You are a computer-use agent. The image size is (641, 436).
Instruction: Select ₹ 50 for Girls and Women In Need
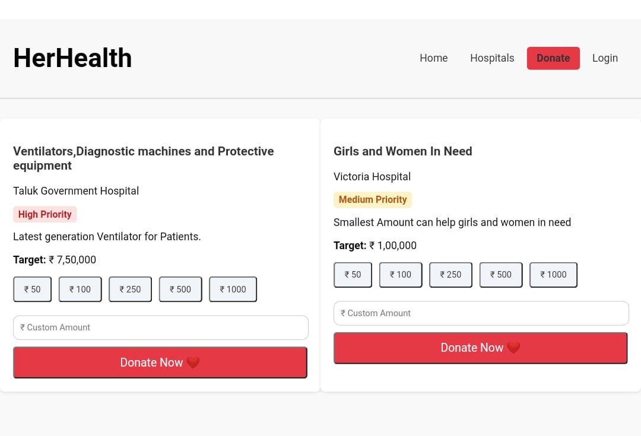tap(353, 274)
